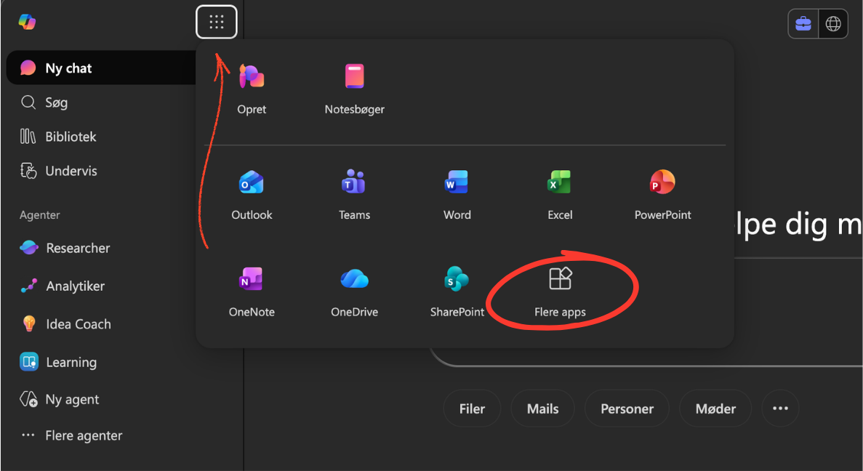Image resolution: width=863 pixels, height=471 pixels.
Task: Click the Møder suggestion chip
Action: point(715,408)
